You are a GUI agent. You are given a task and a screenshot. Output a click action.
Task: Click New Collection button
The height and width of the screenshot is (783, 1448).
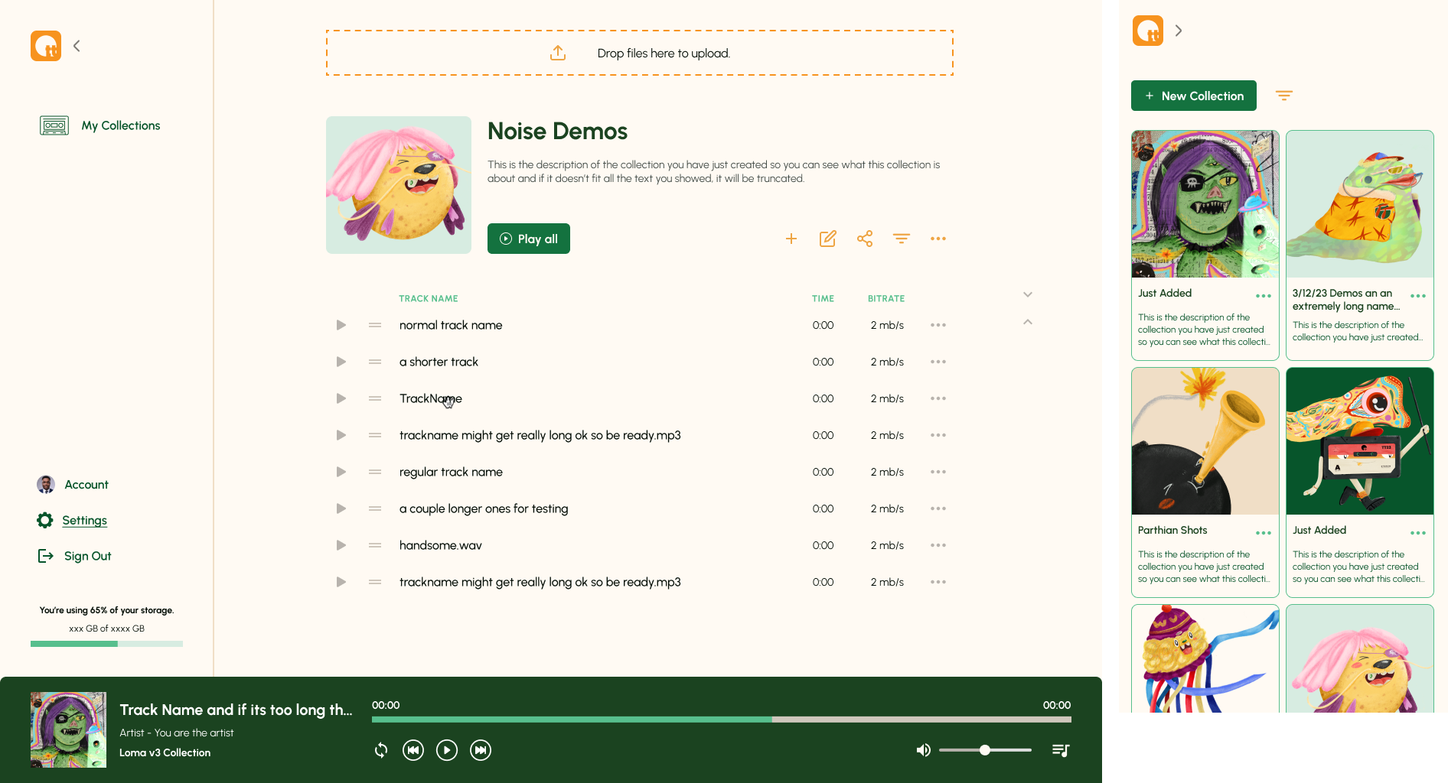1194,96
